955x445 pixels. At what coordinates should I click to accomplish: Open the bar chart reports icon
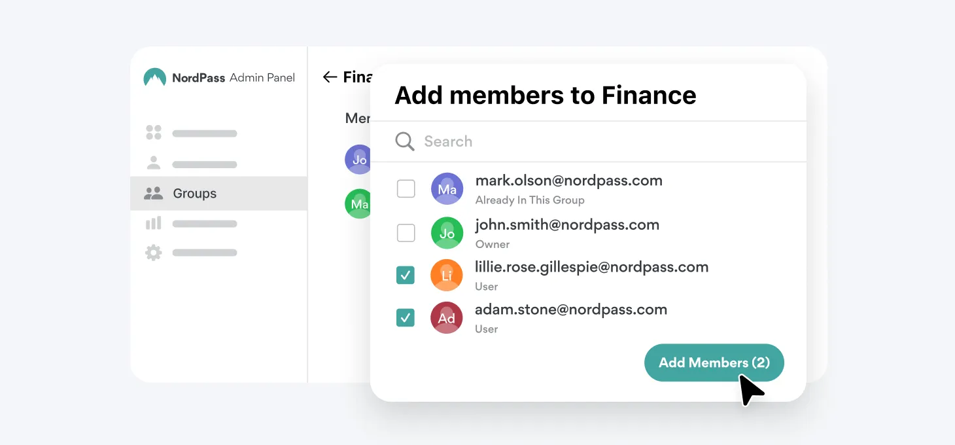154,223
